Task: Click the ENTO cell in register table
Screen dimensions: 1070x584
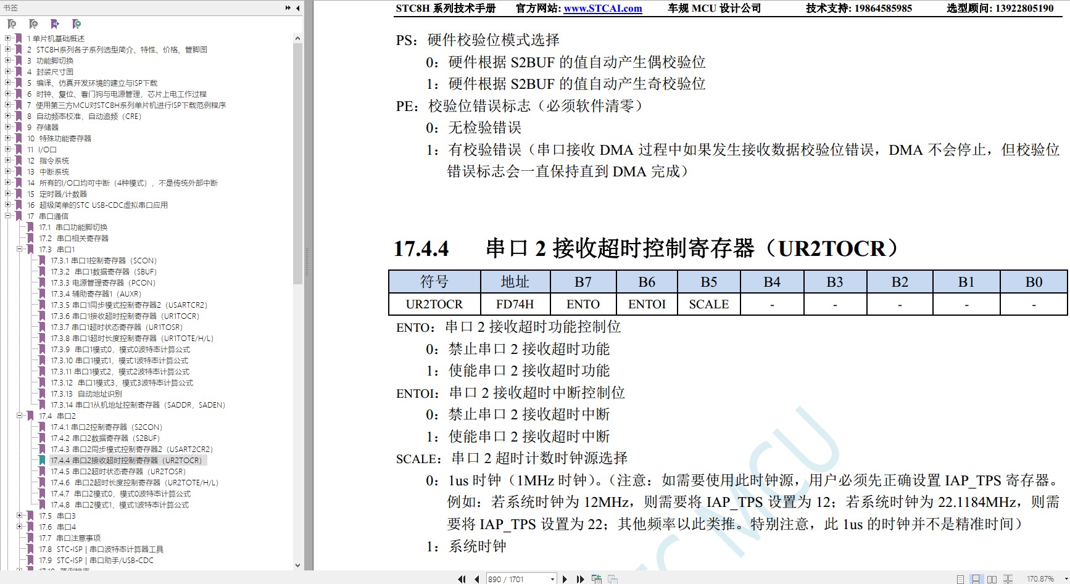Action: 583,304
